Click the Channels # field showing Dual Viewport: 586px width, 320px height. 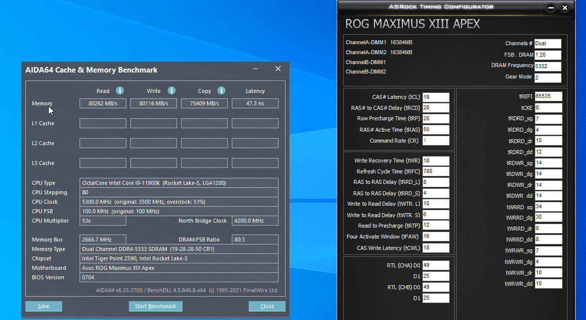548,44
